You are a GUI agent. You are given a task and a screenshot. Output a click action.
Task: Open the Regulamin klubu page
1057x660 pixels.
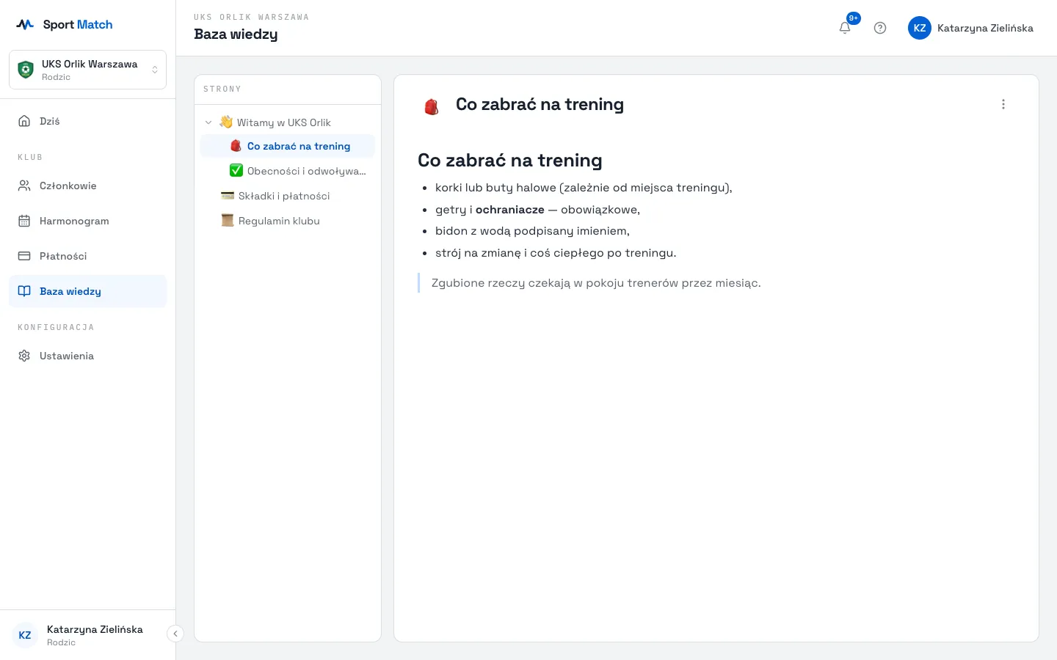point(288,221)
